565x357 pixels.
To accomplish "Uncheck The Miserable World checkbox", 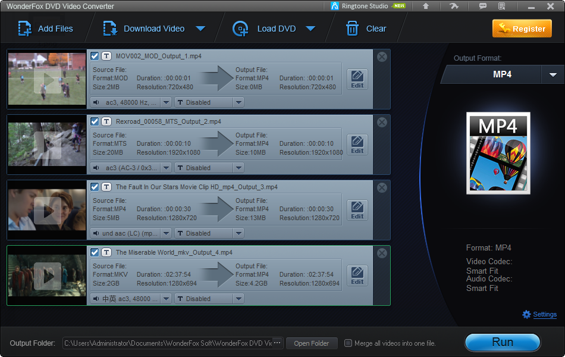I will click(x=95, y=252).
